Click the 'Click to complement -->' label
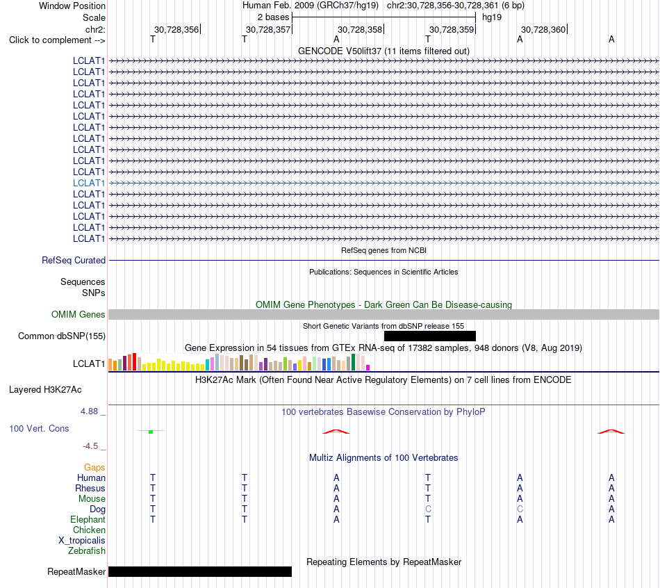 [57, 40]
